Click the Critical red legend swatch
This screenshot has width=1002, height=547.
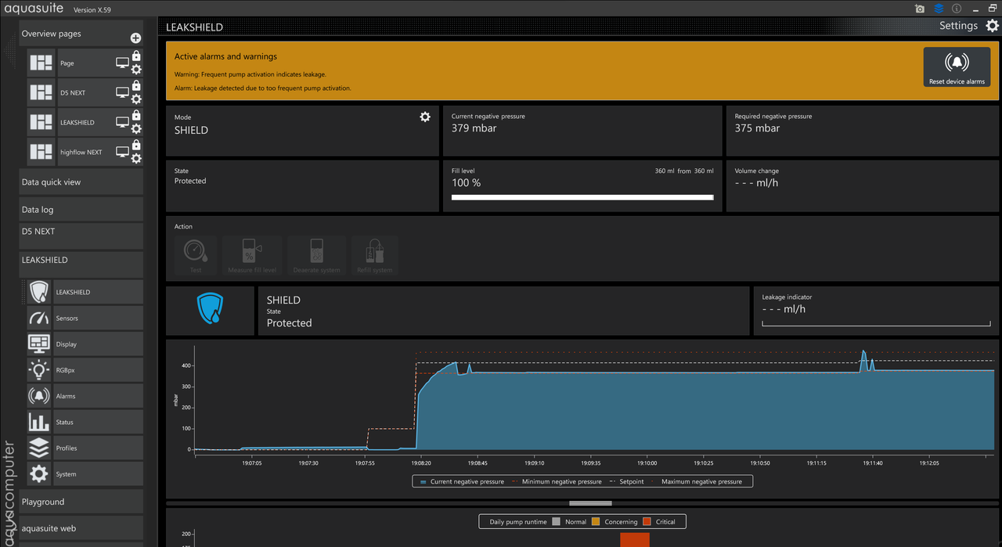pos(647,522)
